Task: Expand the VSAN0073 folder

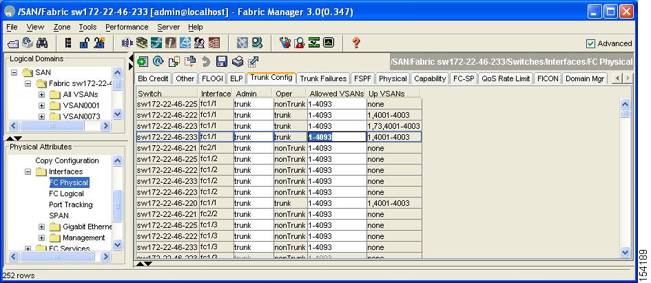Action: pyautogui.click(x=41, y=116)
